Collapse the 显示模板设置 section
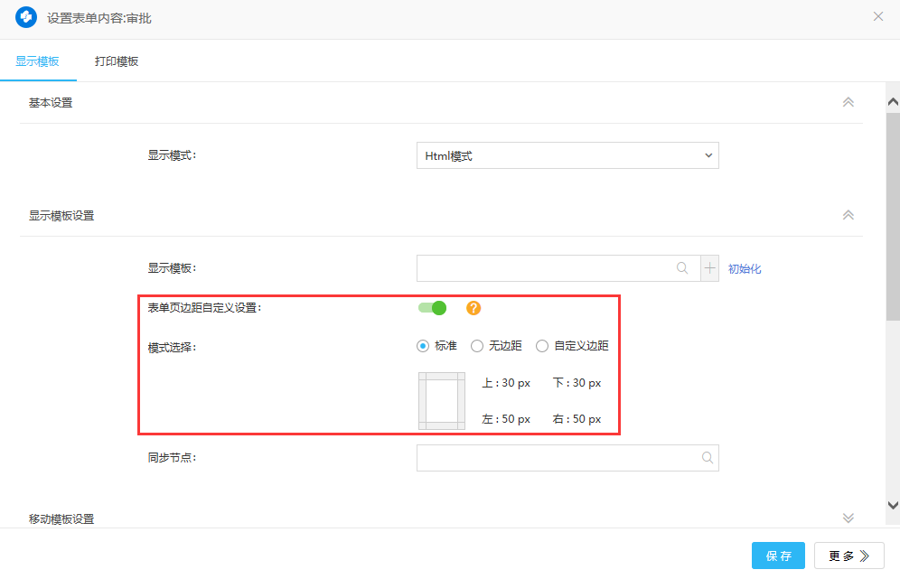Screen dimensions: 900x579 tap(848, 215)
